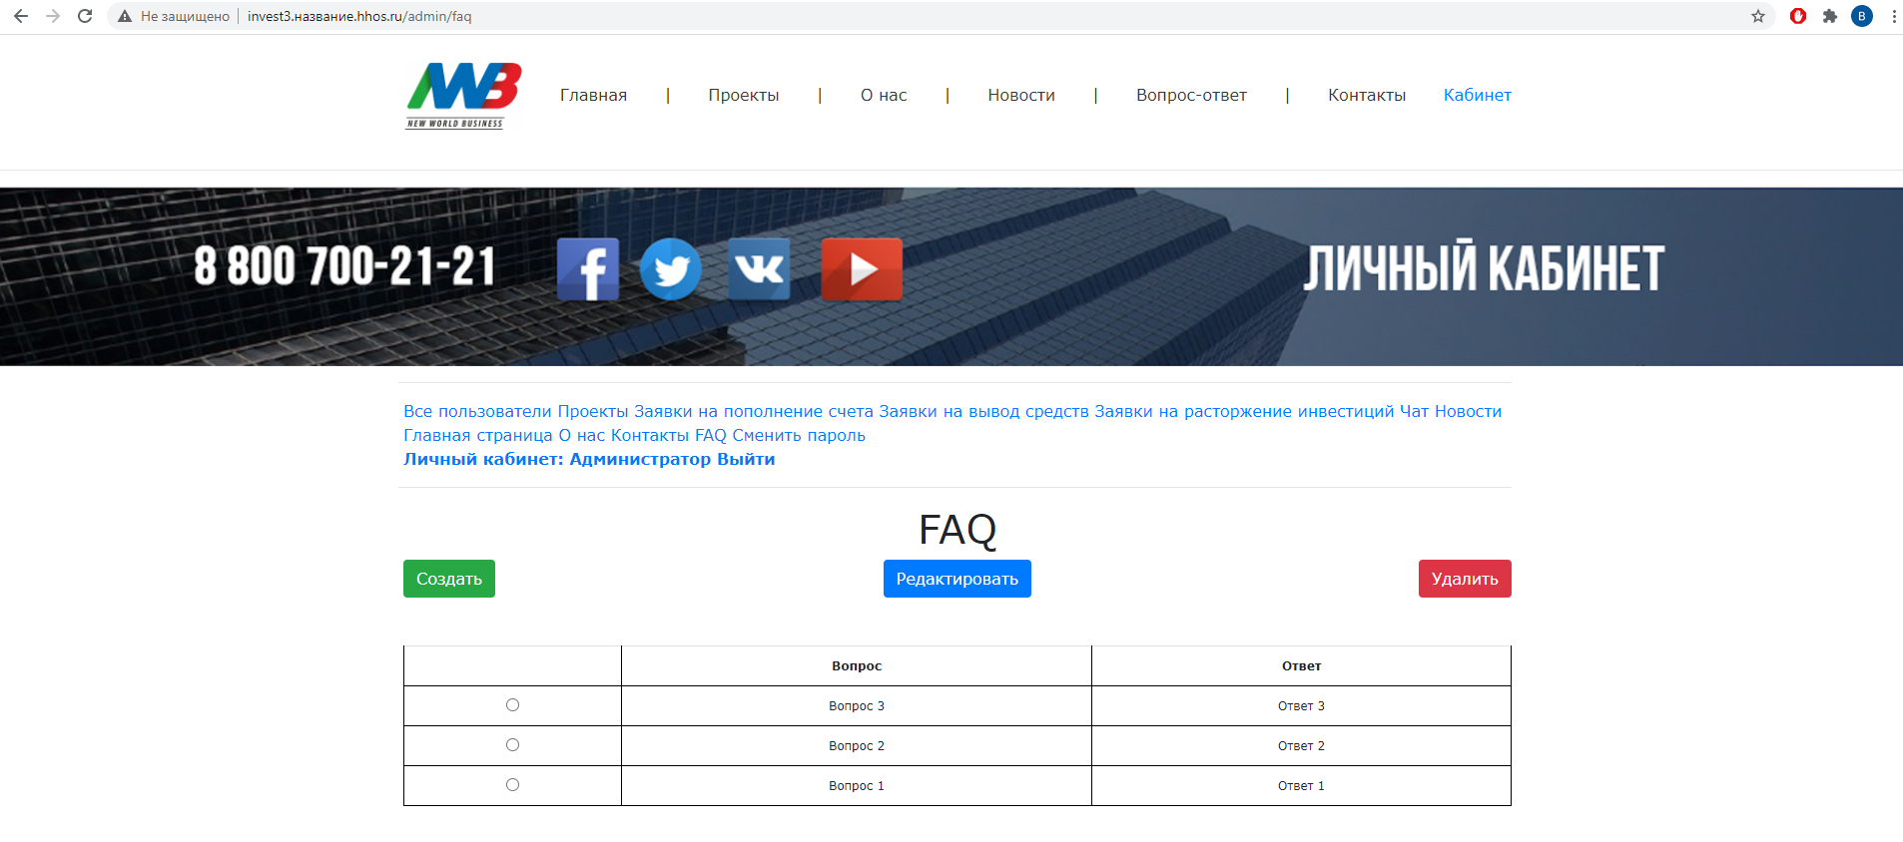1903x842 pixels.
Task: Open Новости admin link
Action: (x=1468, y=411)
